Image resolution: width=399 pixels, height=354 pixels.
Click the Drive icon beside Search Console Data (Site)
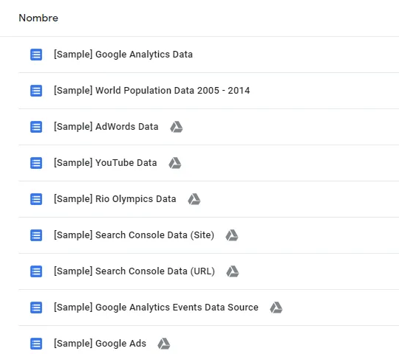click(232, 235)
